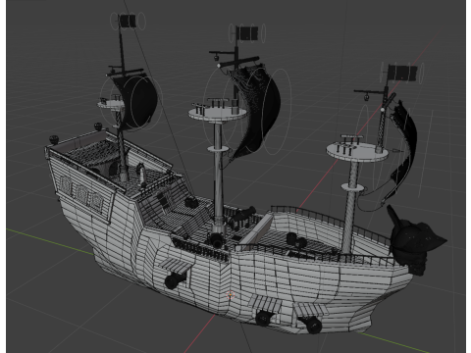Select the flag atop the stern mast

[128, 21]
